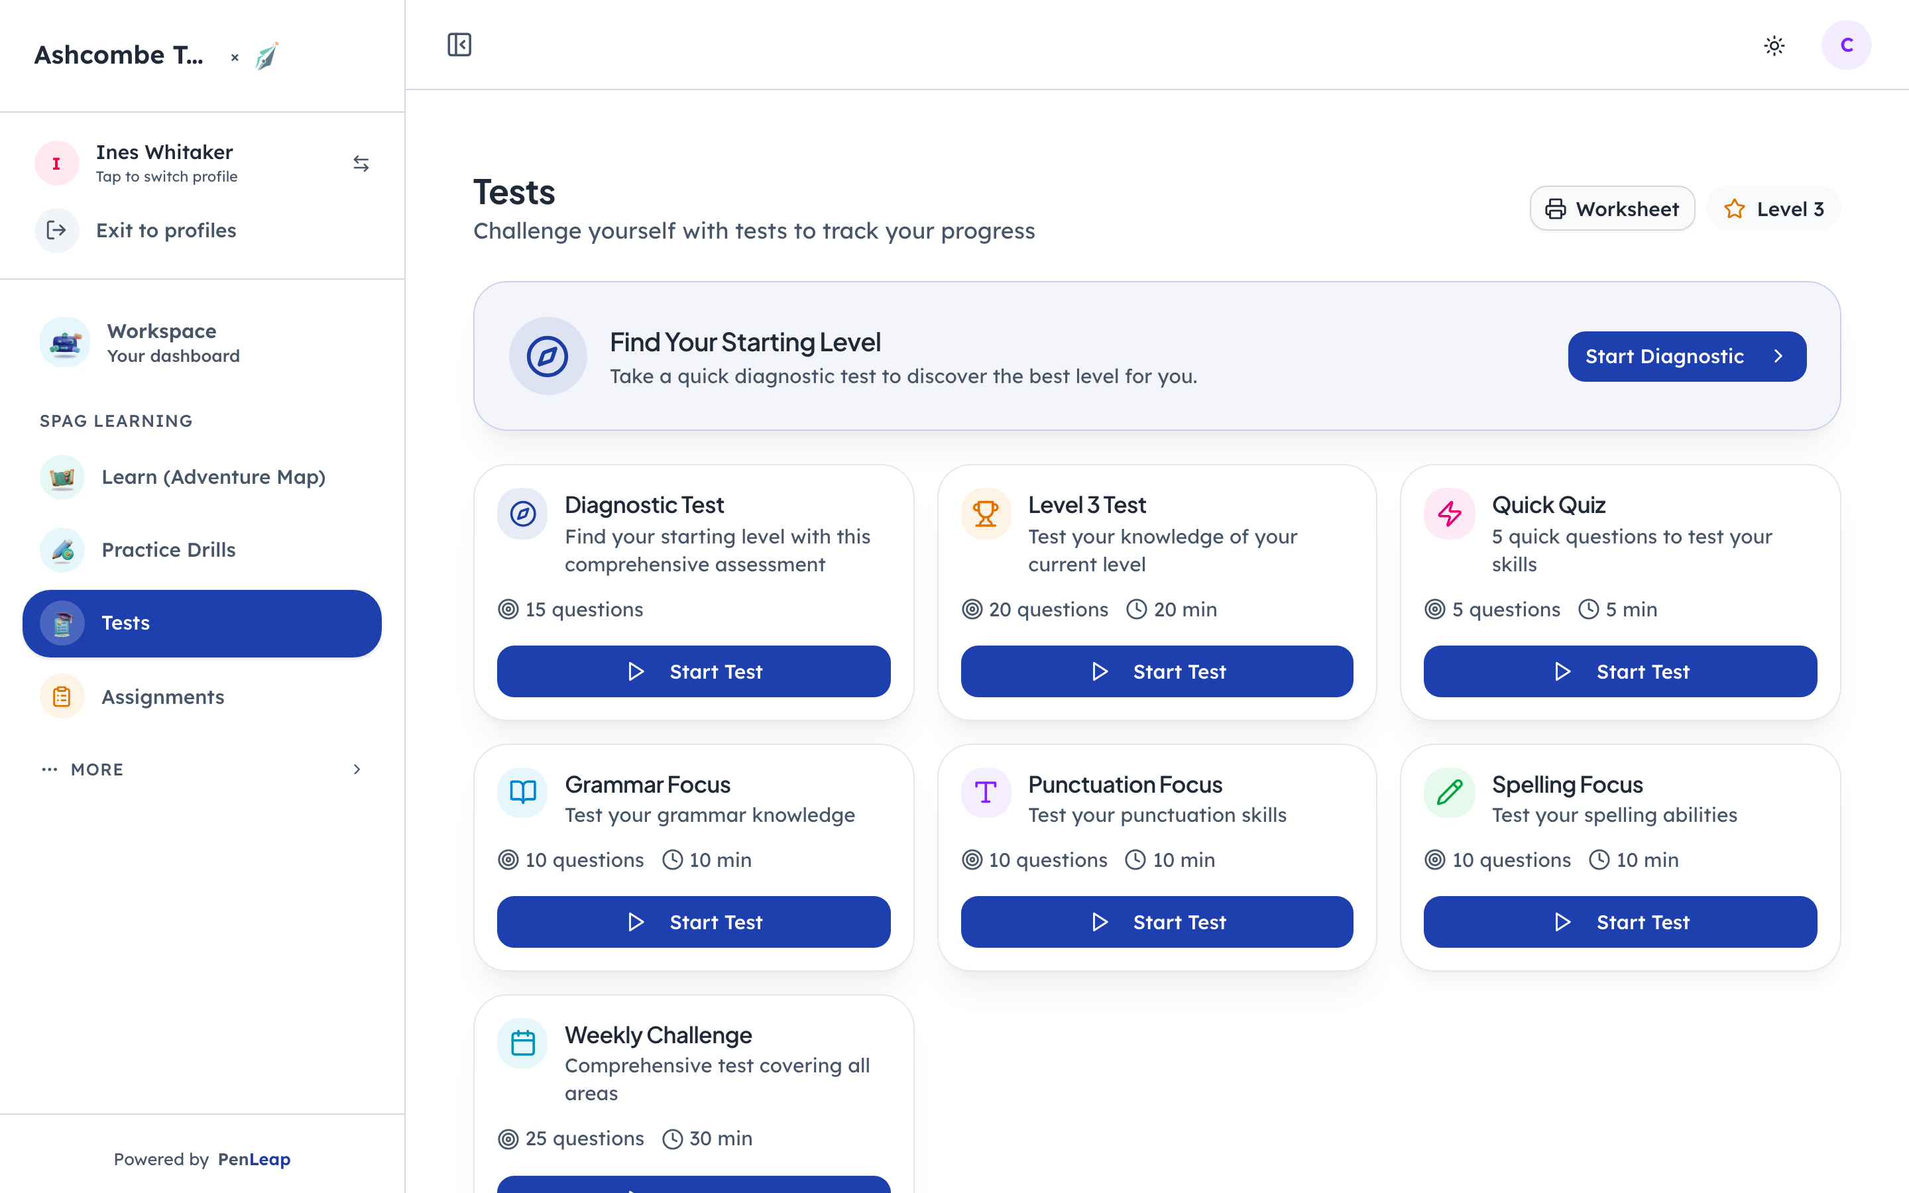Select Exit to profiles
Viewport: 1909px width, 1193px height.
tap(202, 231)
